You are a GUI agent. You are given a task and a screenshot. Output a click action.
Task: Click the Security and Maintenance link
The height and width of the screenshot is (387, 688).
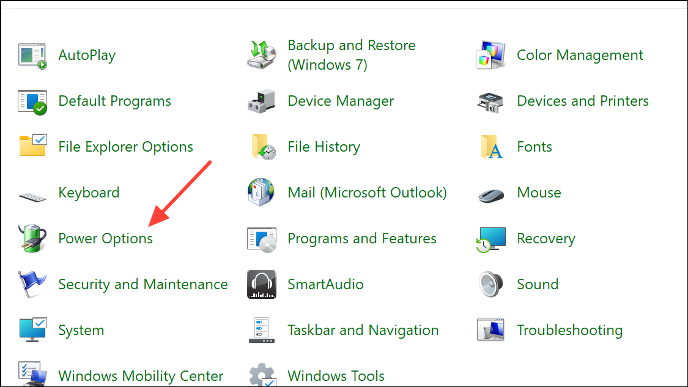click(x=142, y=284)
